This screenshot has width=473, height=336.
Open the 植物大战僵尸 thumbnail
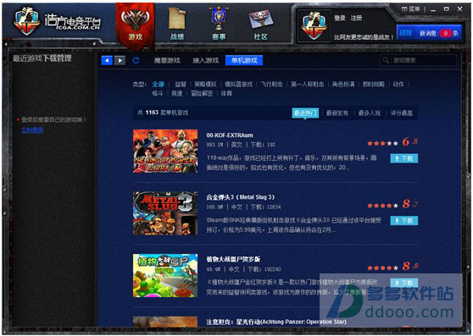coord(165,275)
